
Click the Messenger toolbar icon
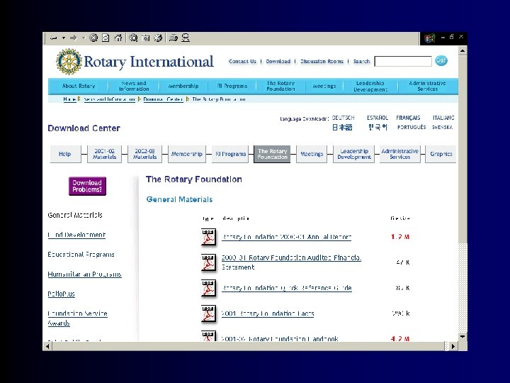[186, 38]
